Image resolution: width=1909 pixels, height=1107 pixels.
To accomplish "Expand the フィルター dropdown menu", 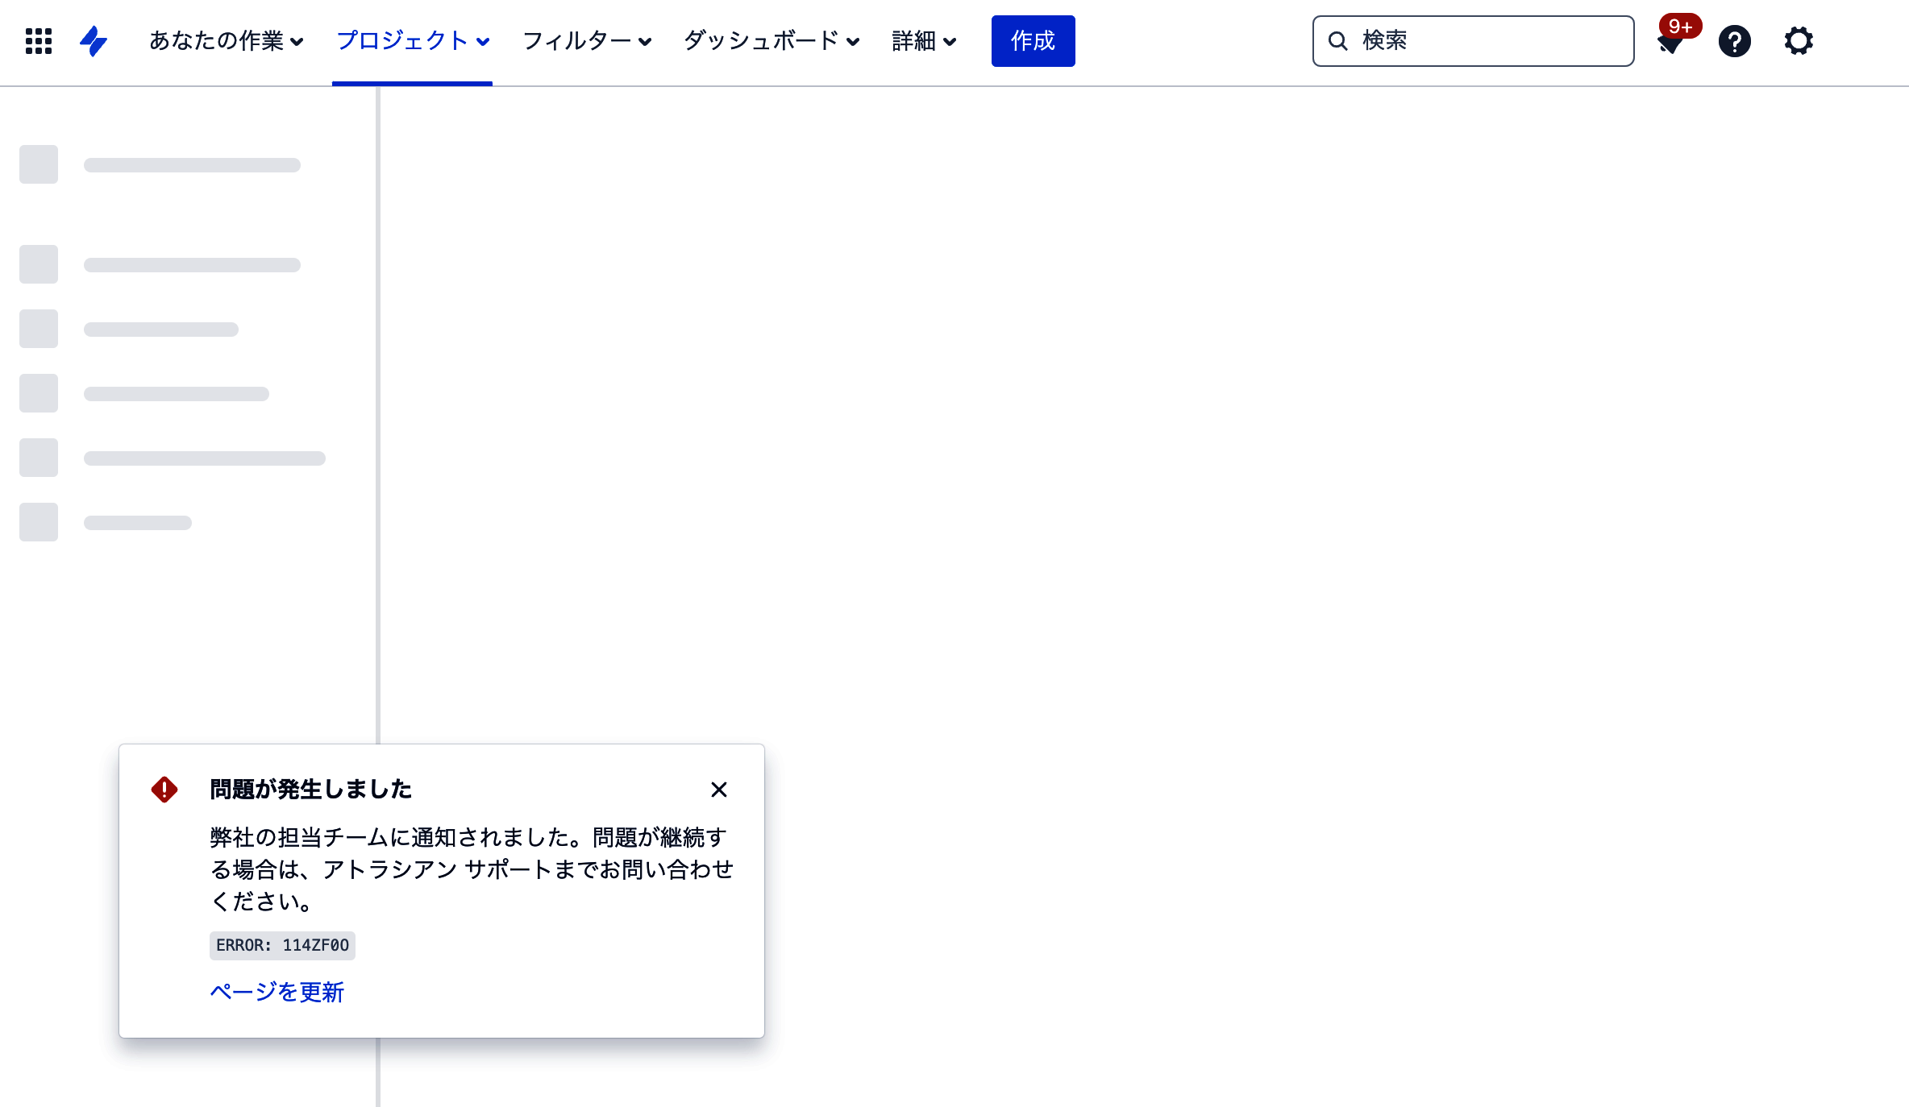I will (587, 41).
